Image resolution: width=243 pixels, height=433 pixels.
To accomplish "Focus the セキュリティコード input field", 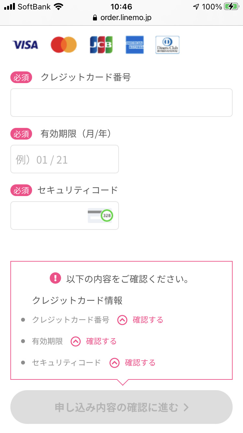I will point(49,216).
